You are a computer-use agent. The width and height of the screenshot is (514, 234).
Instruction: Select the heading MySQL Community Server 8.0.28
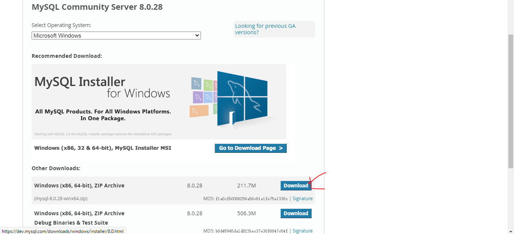pos(97,7)
